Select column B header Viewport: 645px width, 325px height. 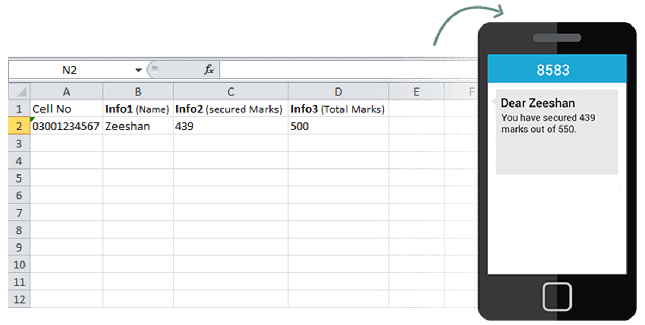click(138, 92)
